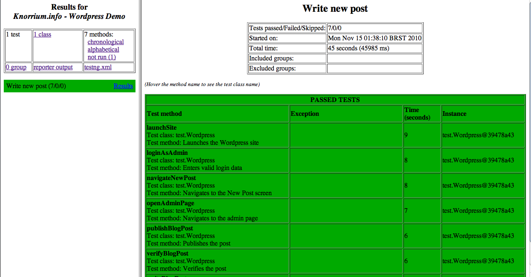Click the 'Write new post' page heading
Screen dimensions: 531x277
click(335, 8)
